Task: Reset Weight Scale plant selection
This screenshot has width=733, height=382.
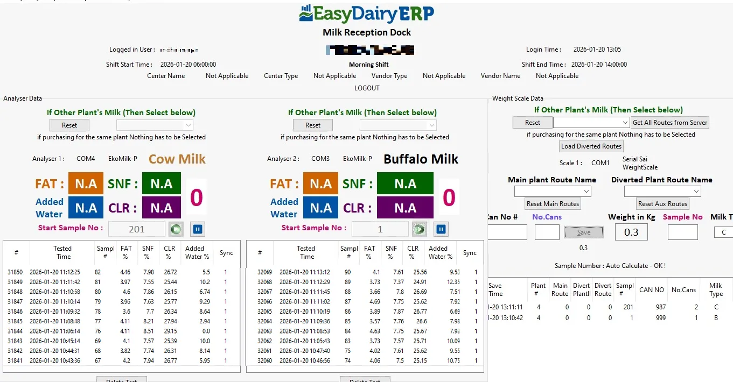Action: click(533, 122)
